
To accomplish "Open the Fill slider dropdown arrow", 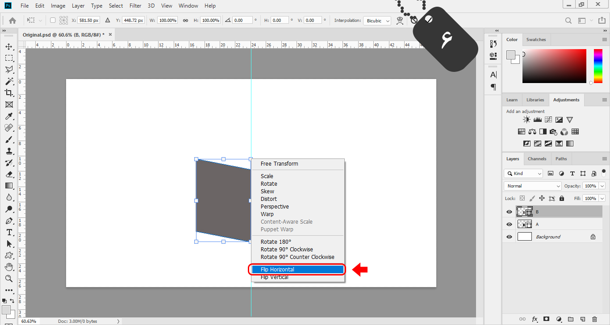I will coord(602,198).
